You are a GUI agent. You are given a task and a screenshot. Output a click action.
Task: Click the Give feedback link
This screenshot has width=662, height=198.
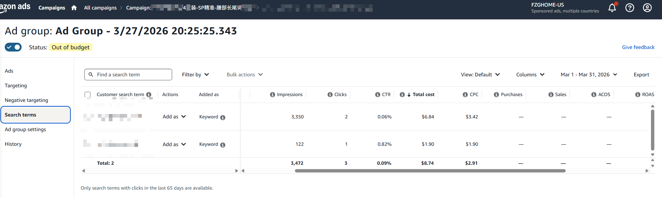(638, 47)
